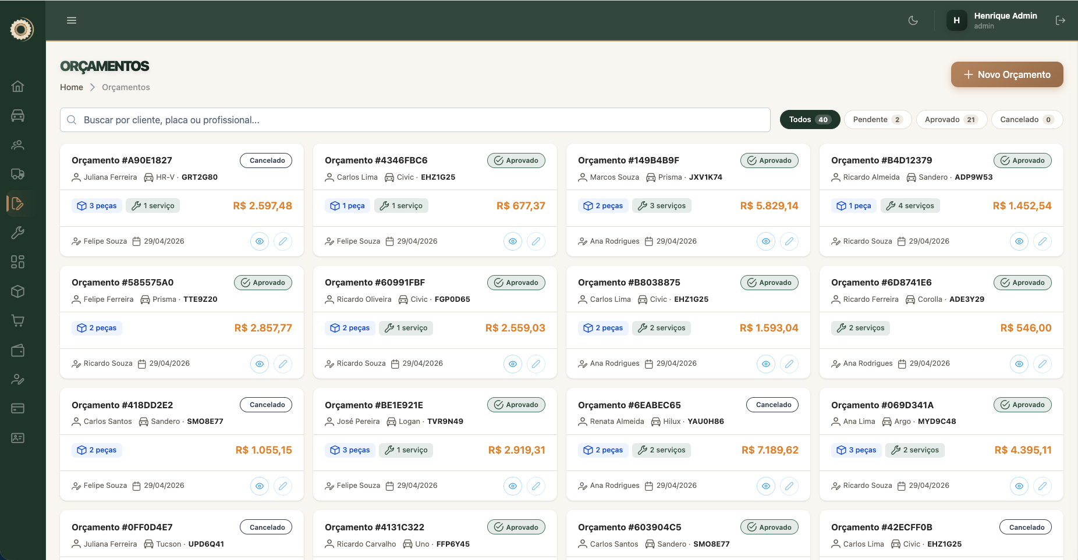Open orçamento #0FF0D4E7 card title

[122, 527]
